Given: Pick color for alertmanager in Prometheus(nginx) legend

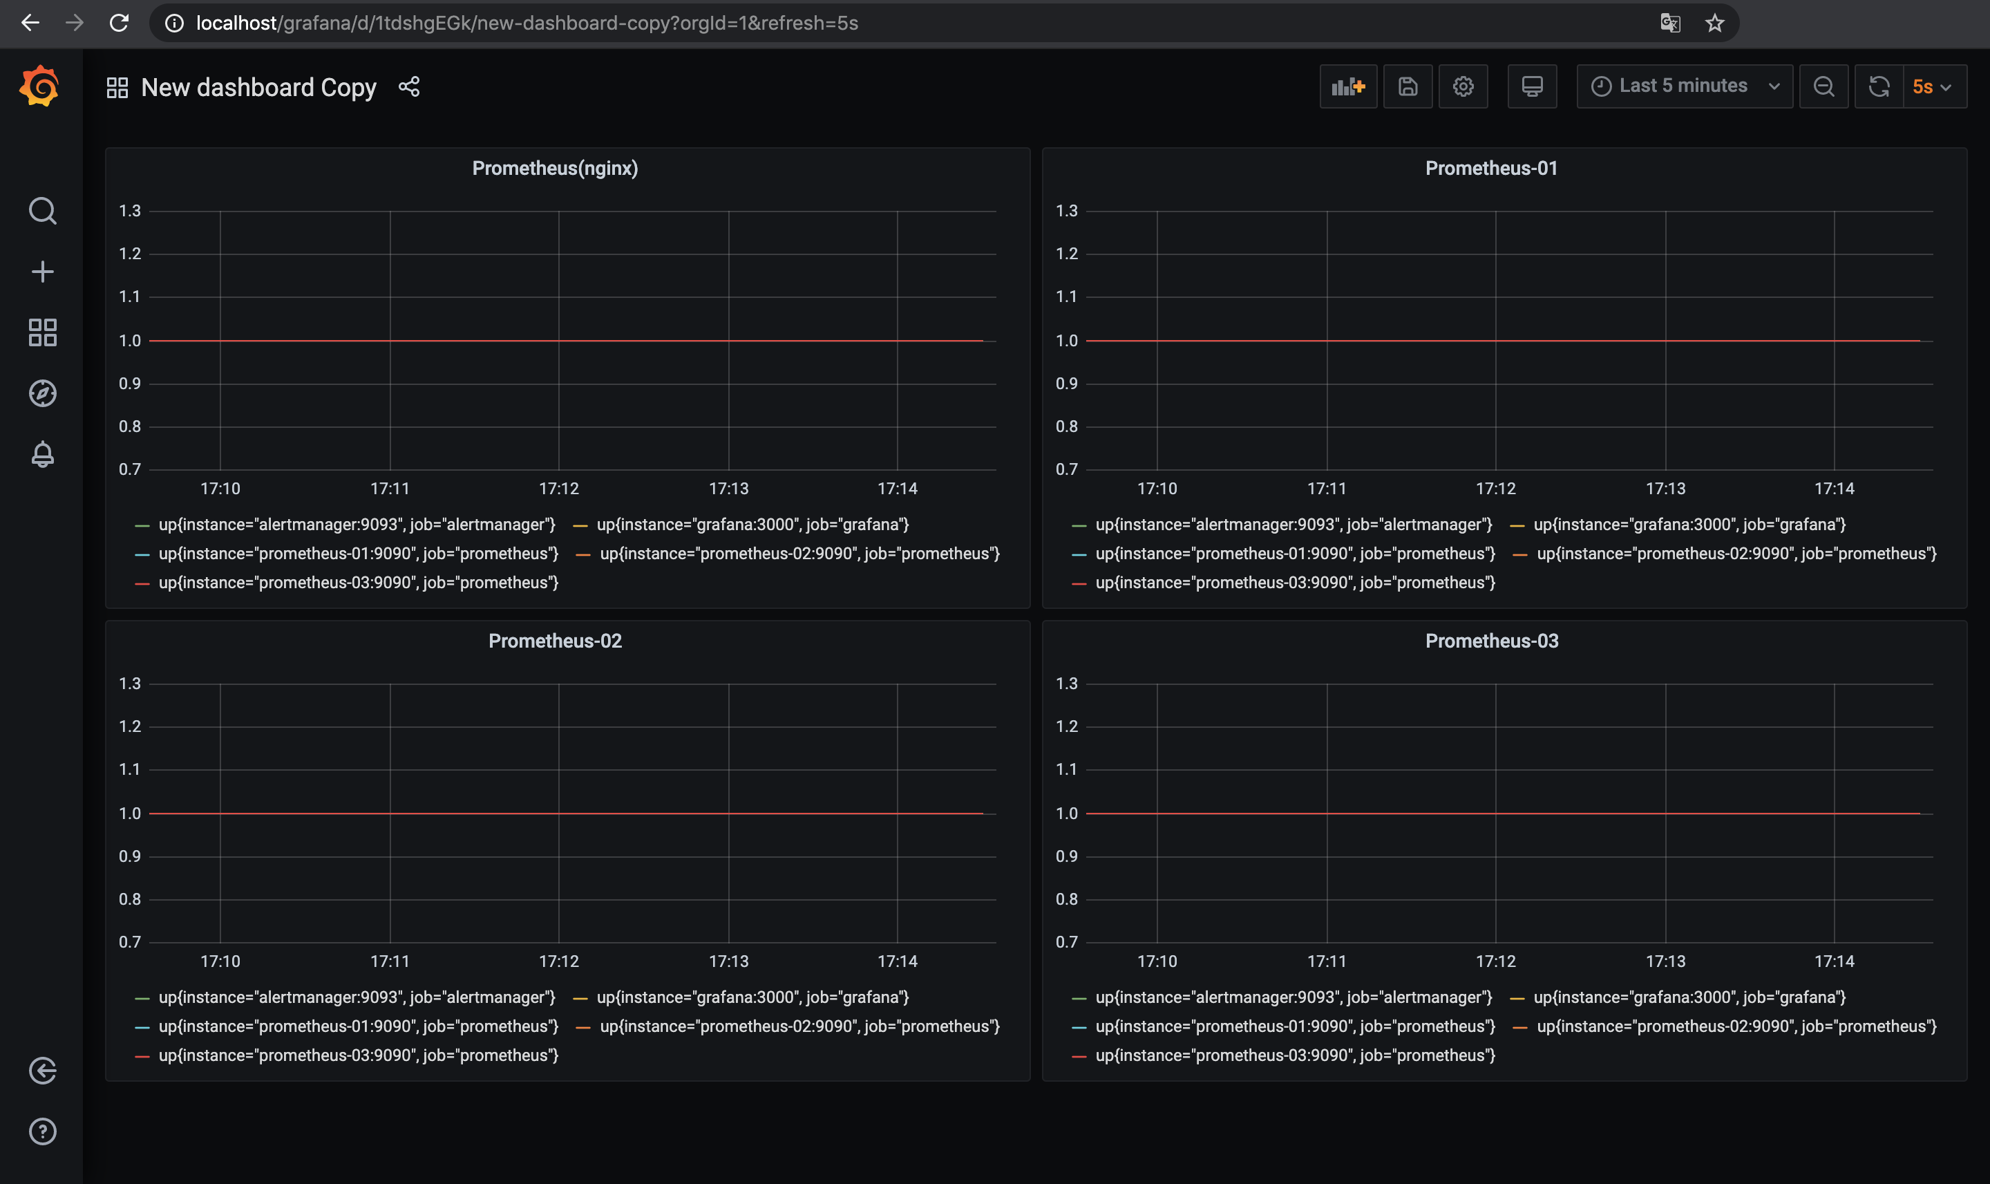Looking at the screenshot, I should [x=143, y=526].
